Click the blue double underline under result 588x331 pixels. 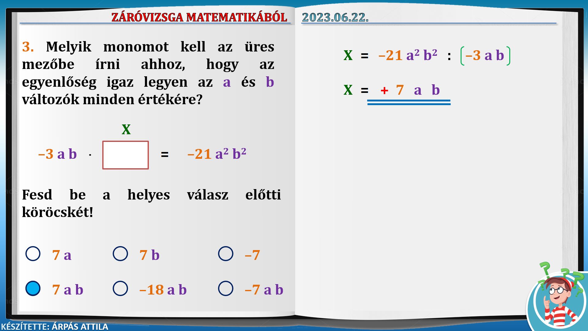(x=409, y=102)
